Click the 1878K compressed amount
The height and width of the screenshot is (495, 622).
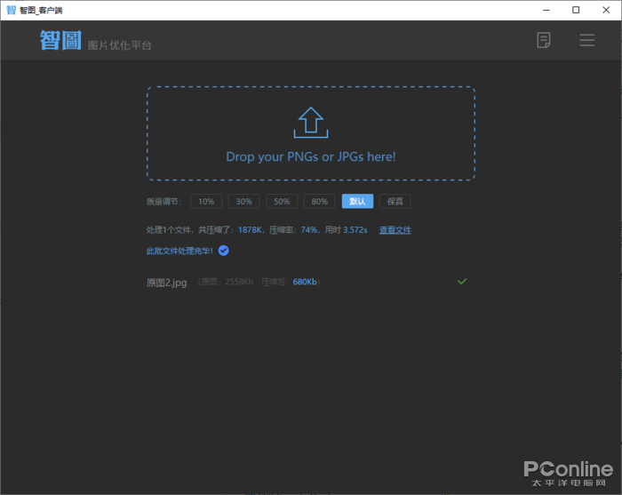(250, 230)
